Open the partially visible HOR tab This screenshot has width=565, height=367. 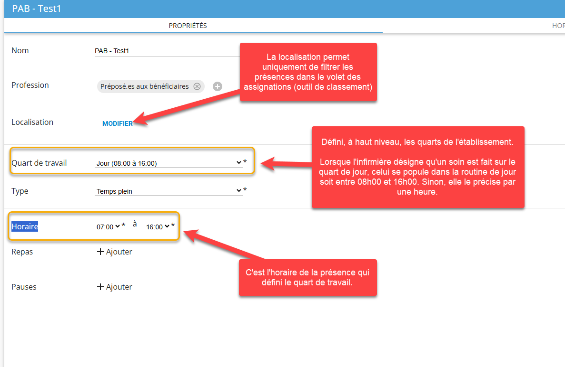558,26
